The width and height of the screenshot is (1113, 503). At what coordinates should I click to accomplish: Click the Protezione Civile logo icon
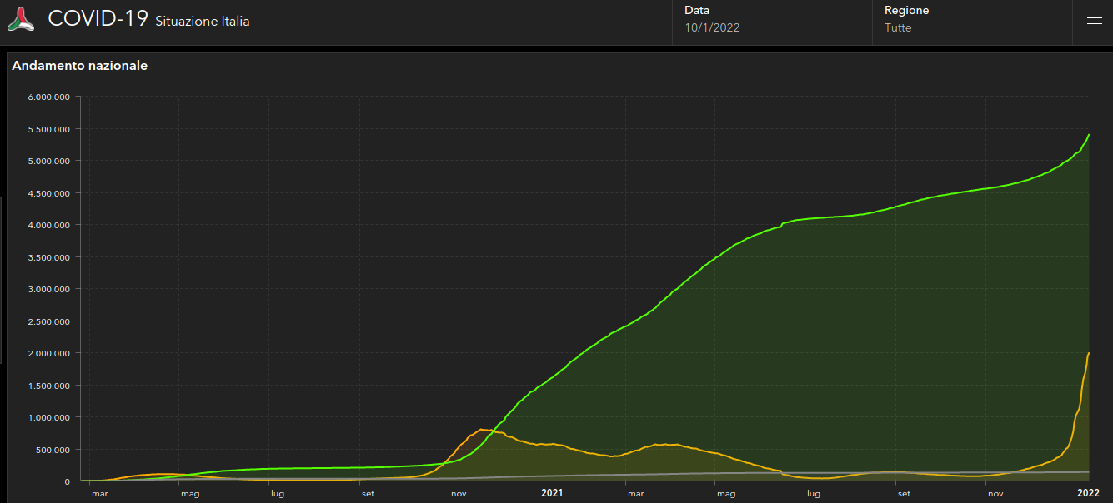[x=21, y=19]
